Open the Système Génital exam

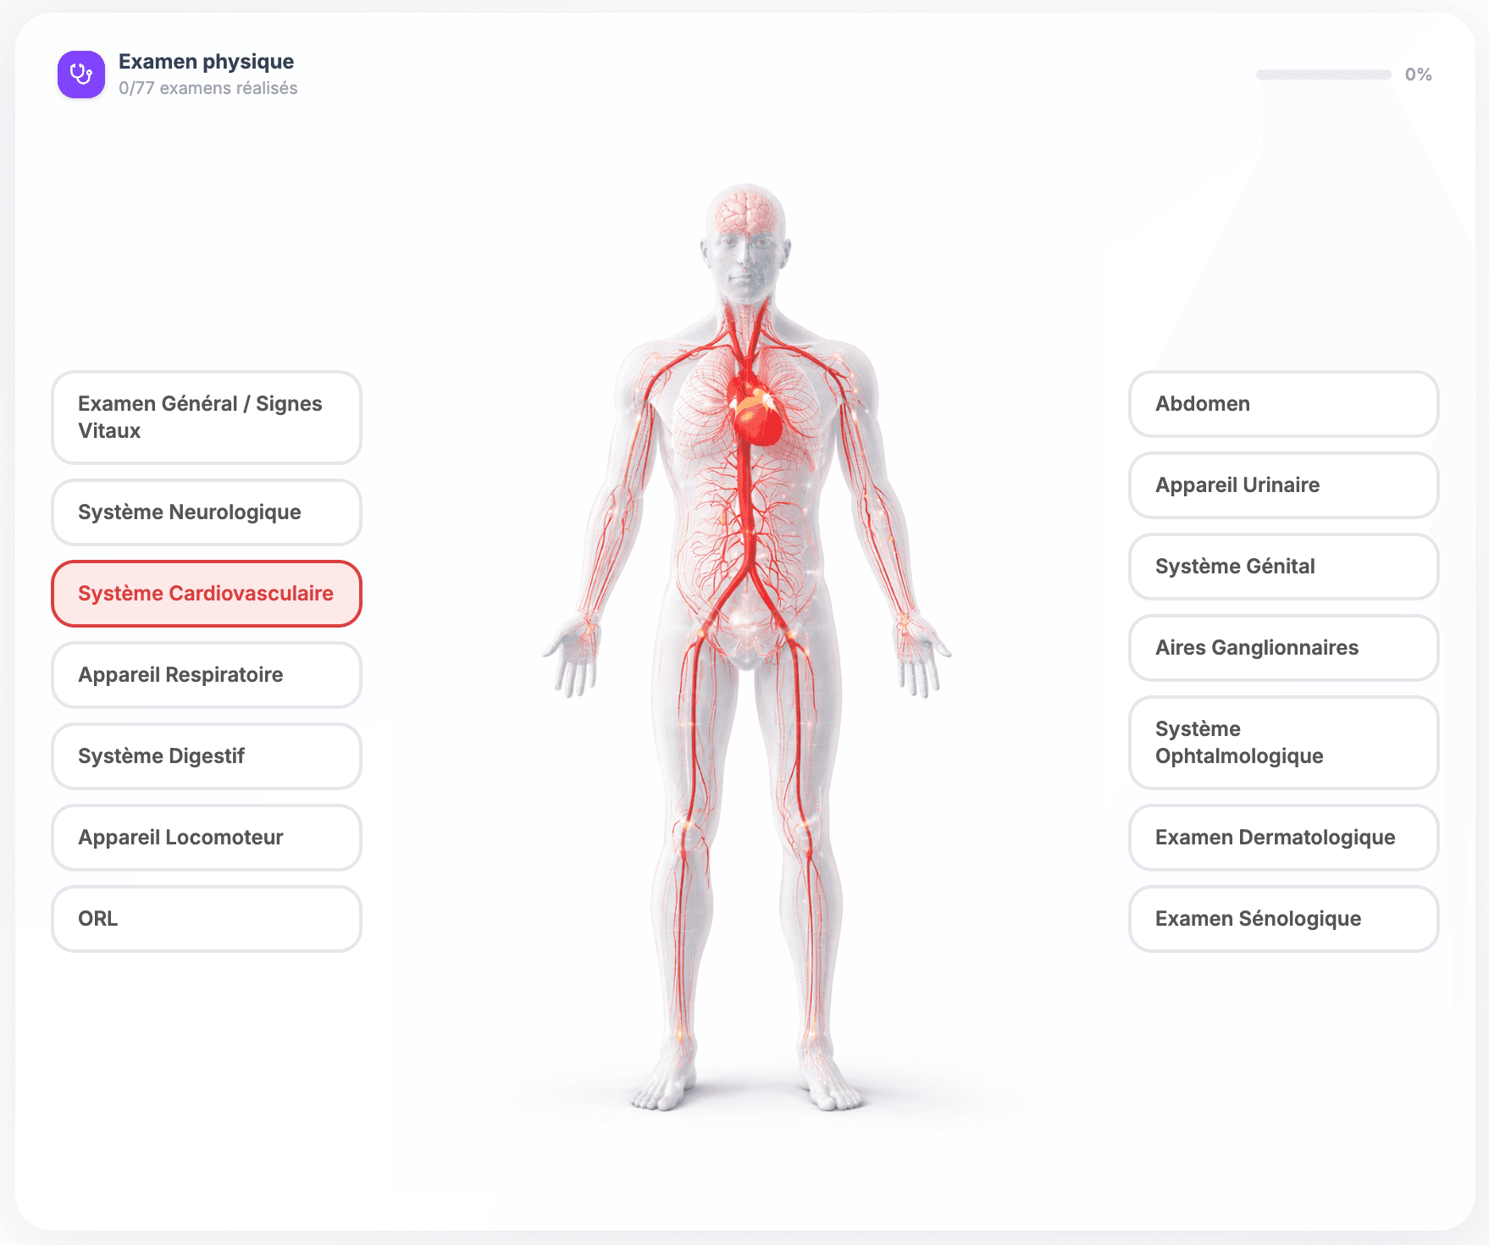(x=1282, y=567)
